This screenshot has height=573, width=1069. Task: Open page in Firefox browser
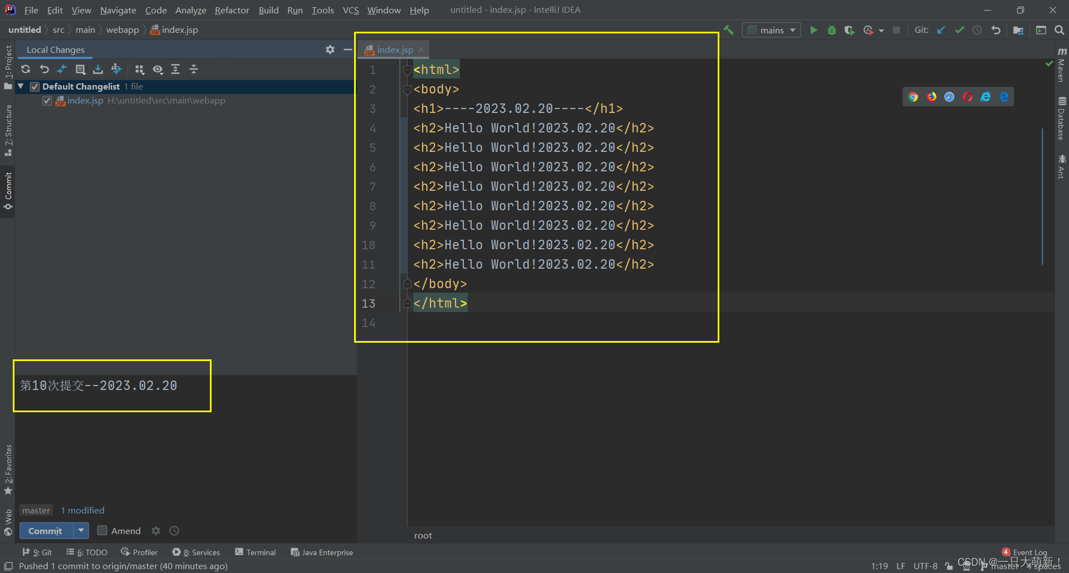tap(931, 97)
